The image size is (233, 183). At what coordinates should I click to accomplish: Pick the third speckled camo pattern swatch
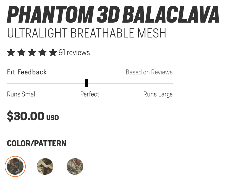(75, 166)
